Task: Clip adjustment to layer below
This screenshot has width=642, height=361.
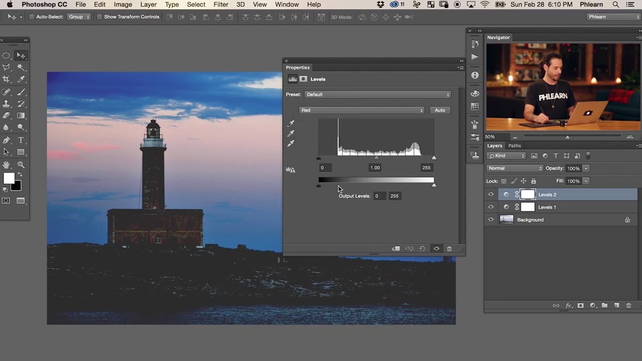Action: pyautogui.click(x=396, y=248)
